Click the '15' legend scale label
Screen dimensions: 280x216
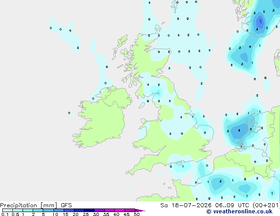click(65, 214)
